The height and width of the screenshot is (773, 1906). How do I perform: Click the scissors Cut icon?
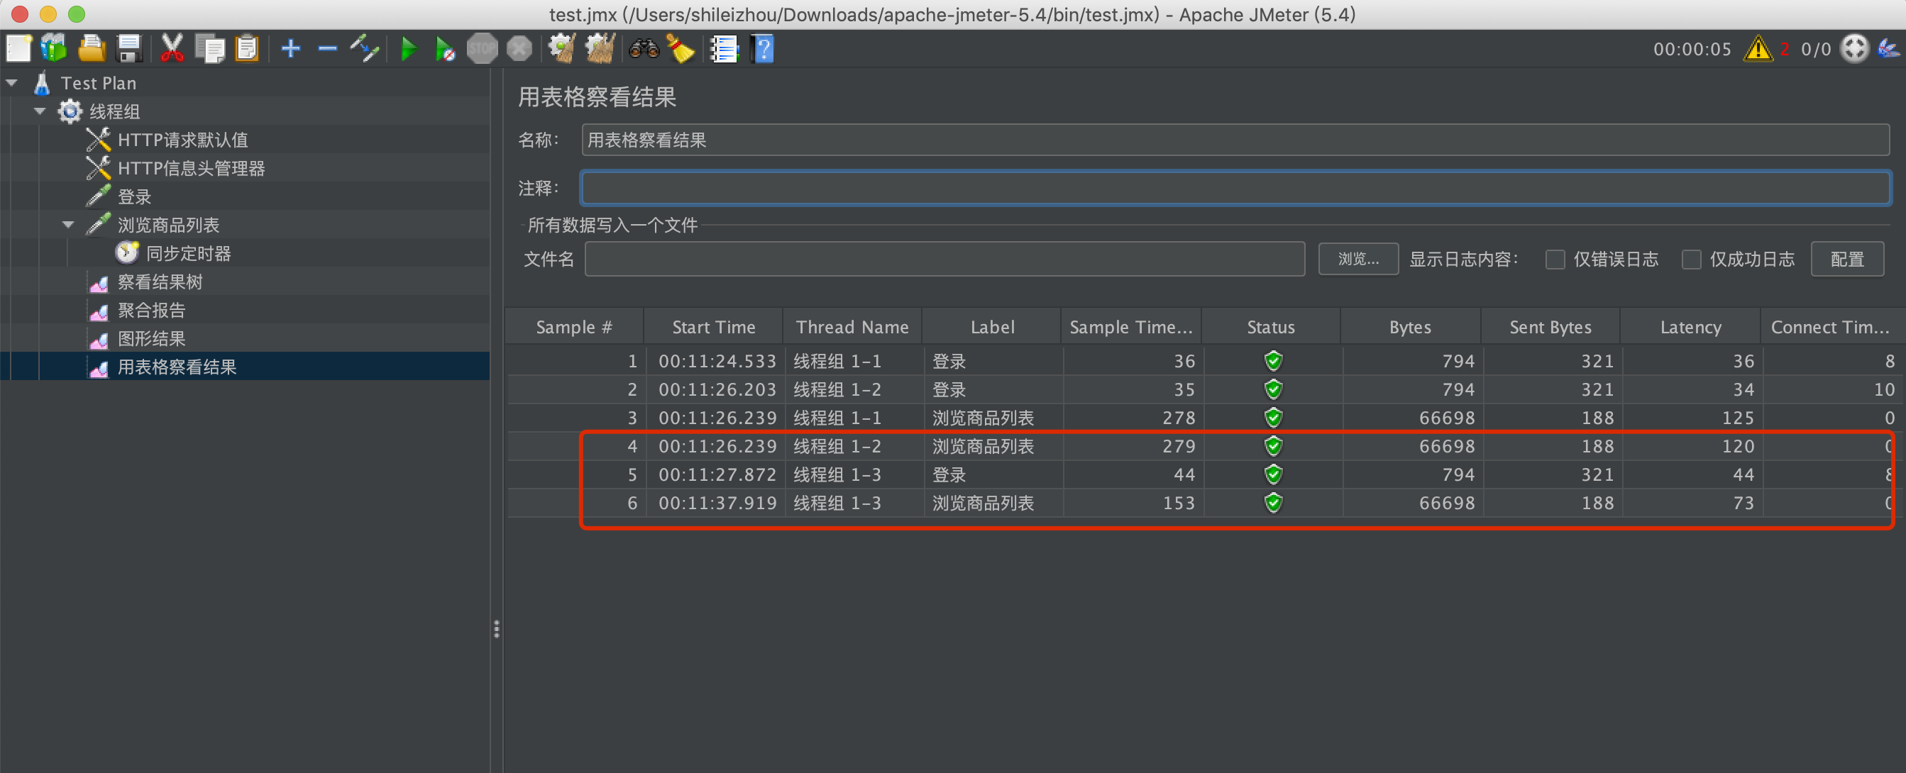(x=172, y=50)
